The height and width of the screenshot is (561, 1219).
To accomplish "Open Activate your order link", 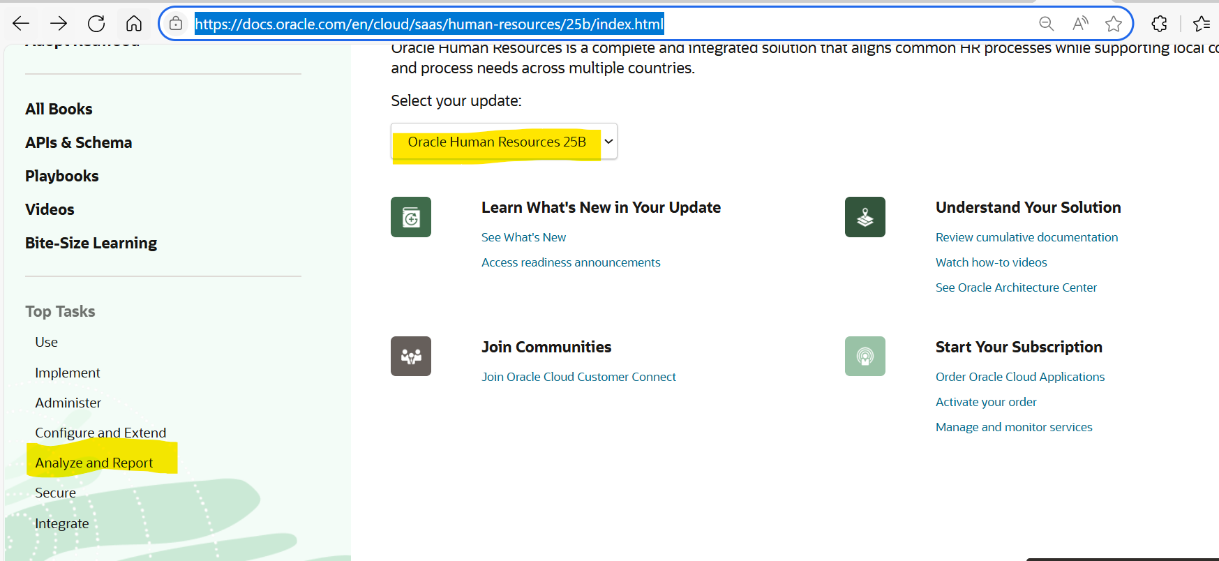I will point(986,402).
